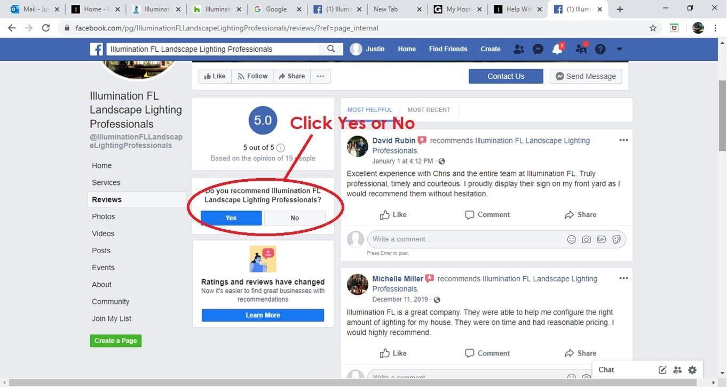Select Yes to recommend the page
The height and width of the screenshot is (387, 727).
click(231, 218)
